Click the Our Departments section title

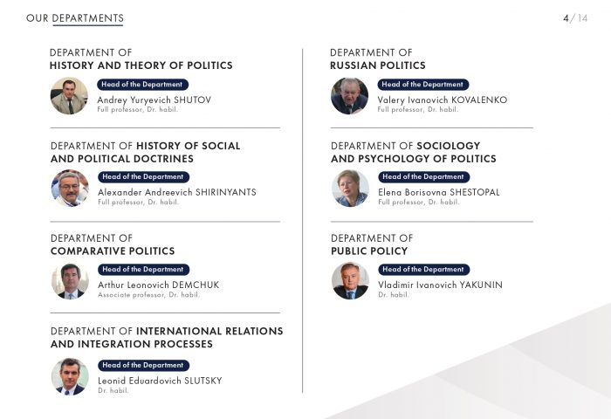coord(75,18)
